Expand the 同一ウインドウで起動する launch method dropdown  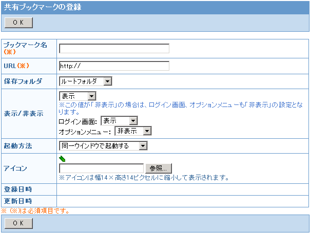tap(103, 146)
